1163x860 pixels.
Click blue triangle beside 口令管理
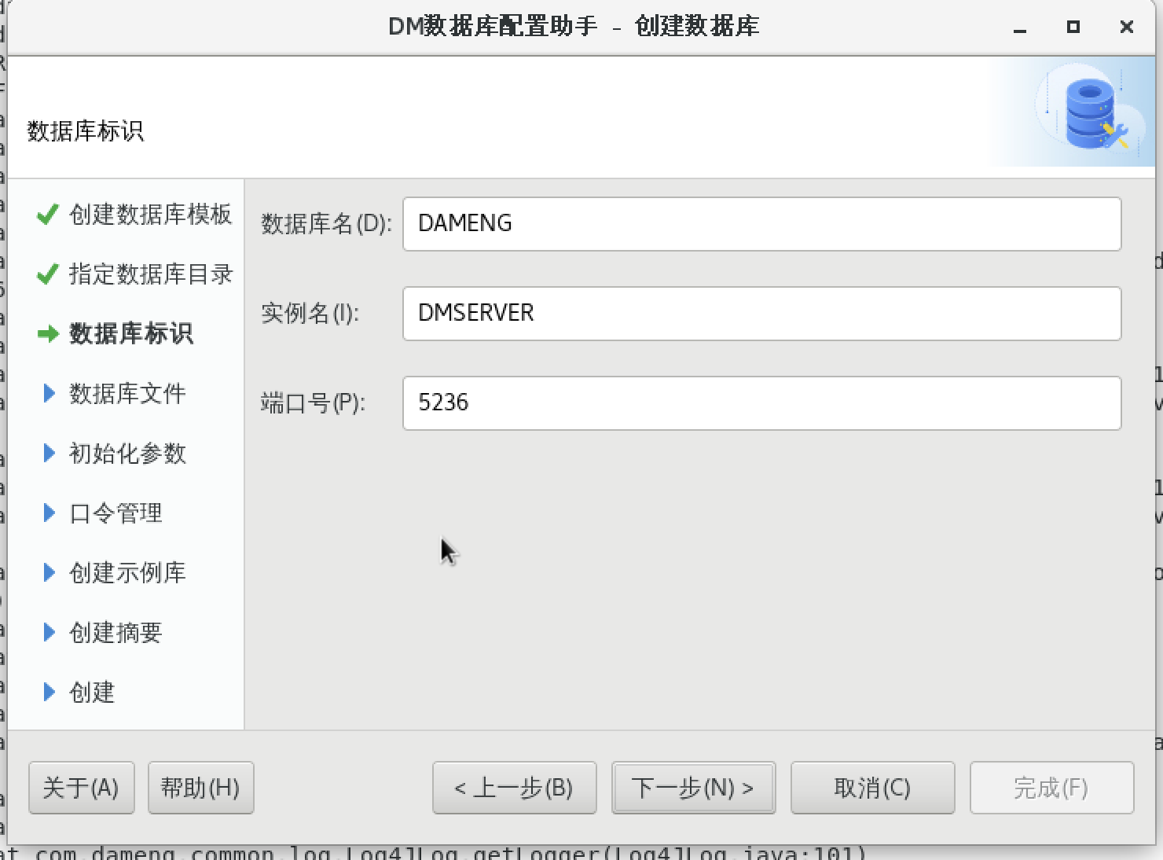tap(49, 513)
